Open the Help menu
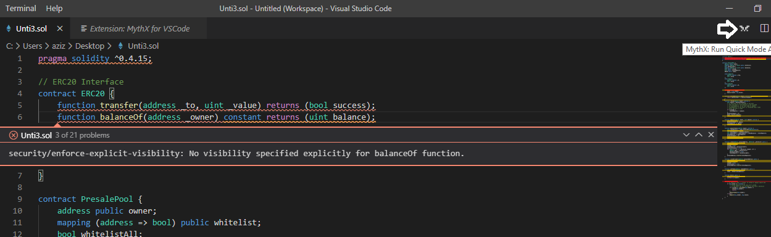Image resolution: width=771 pixels, height=237 pixels. click(x=54, y=9)
